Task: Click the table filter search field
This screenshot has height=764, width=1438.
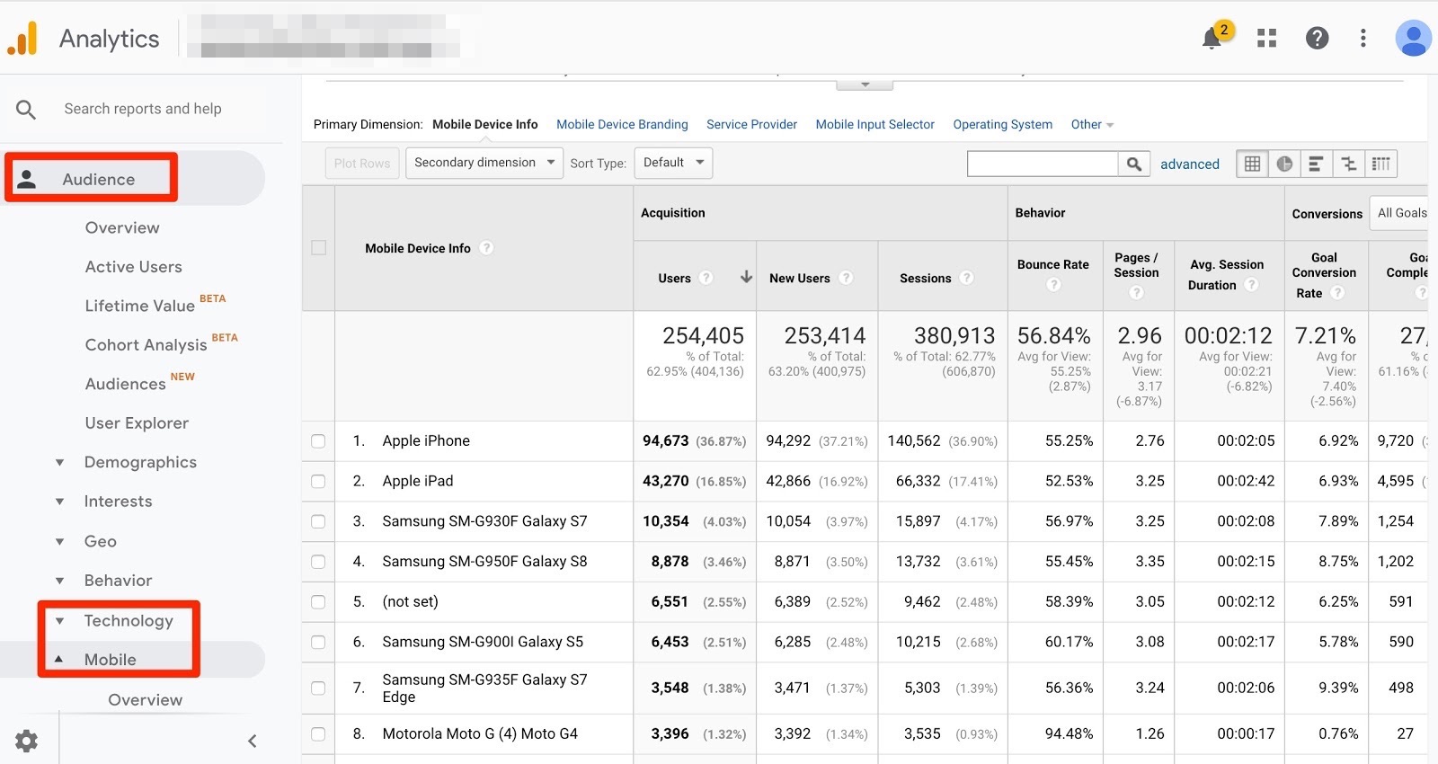Action: click(1043, 164)
